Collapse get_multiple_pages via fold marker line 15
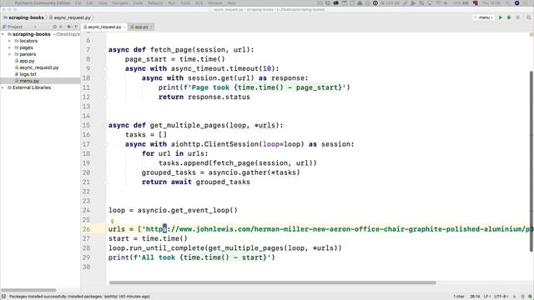Viewport: 534px width, 300px height. click(106, 126)
